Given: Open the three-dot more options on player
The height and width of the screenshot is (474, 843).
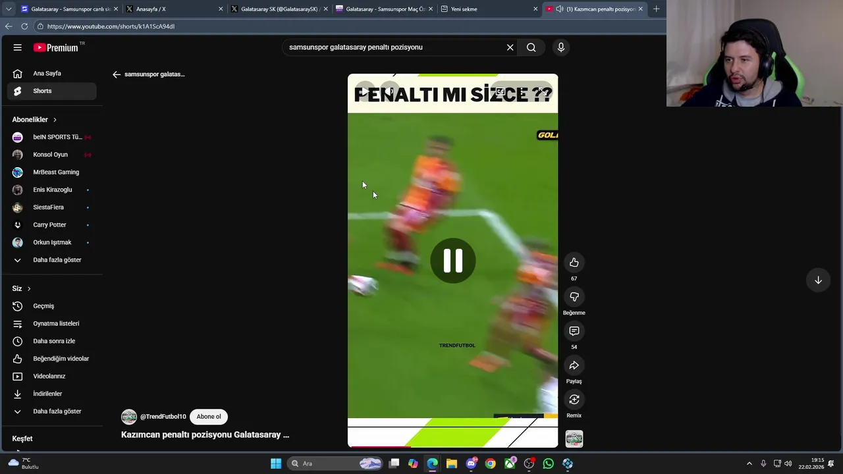Looking at the screenshot, I should tap(520, 92).
